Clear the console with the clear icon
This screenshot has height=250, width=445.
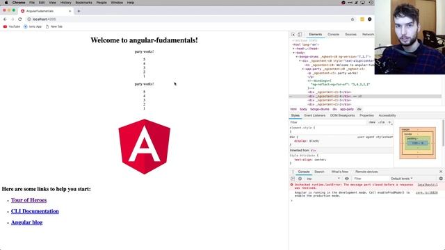tap(300, 178)
